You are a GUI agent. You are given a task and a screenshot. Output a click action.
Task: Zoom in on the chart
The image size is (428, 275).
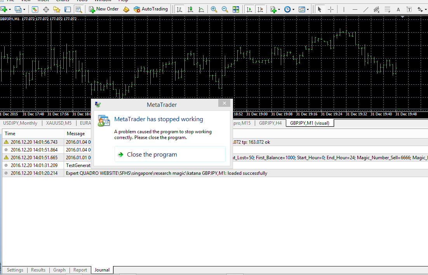point(214,10)
